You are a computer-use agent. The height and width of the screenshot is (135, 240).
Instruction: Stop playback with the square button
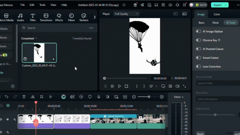tap(126, 86)
